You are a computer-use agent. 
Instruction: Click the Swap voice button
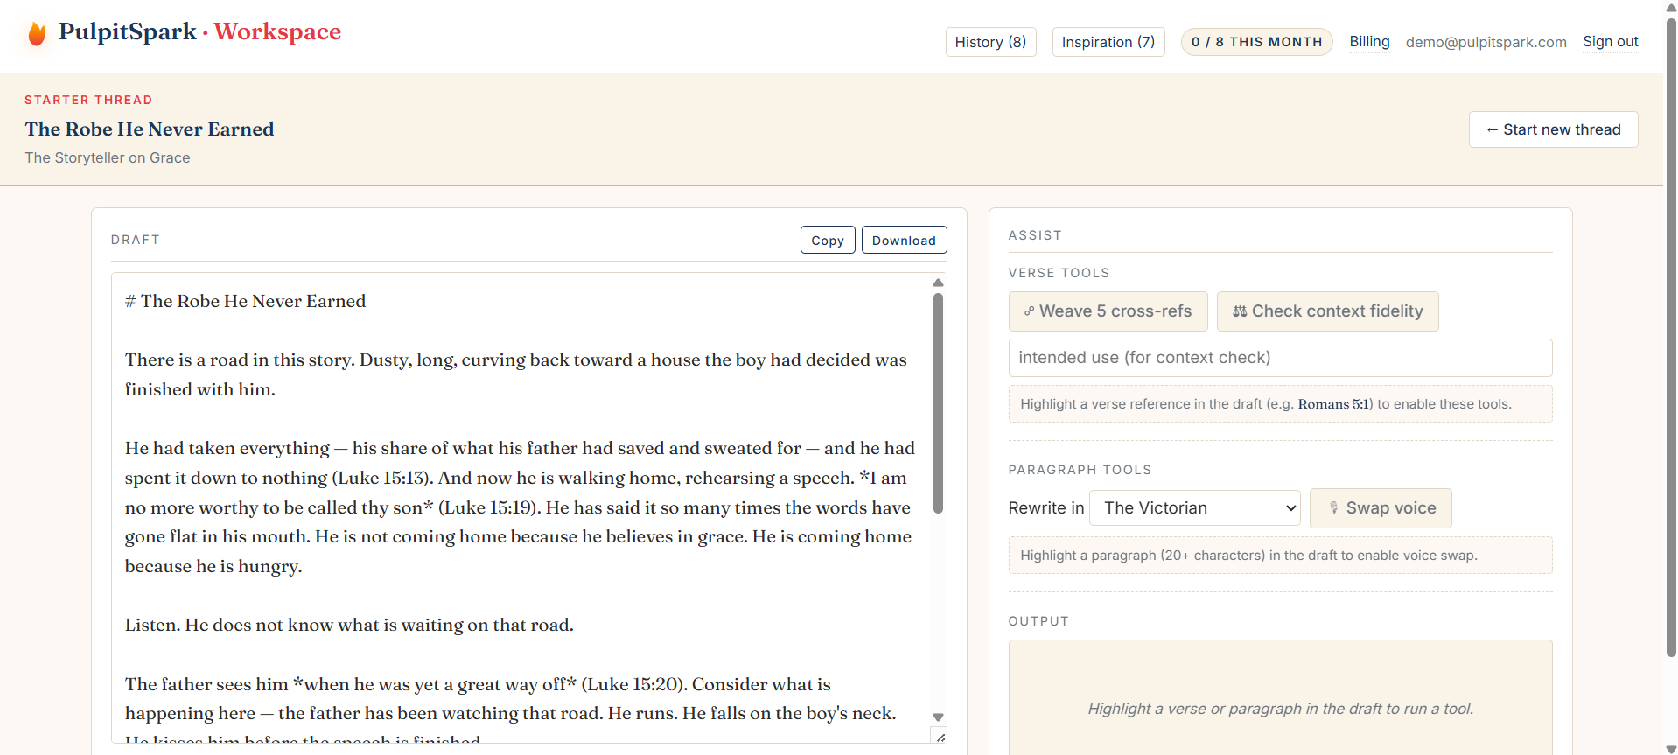coord(1381,508)
